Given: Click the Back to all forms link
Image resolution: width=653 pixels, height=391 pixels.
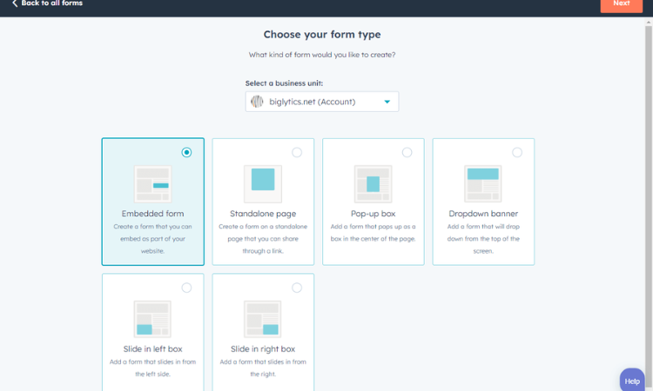Looking at the screenshot, I should (x=51, y=3).
